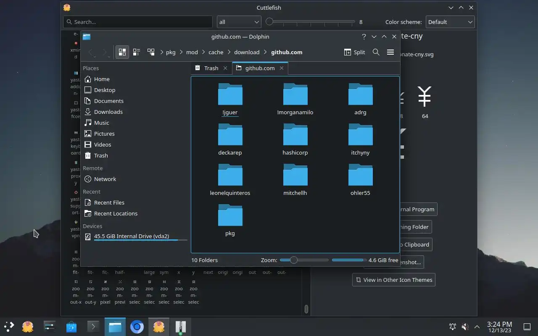The height and width of the screenshot is (336, 538).
Task: Open the 'all' category dropdown in Cuttlefish
Action: [x=239, y=22]
